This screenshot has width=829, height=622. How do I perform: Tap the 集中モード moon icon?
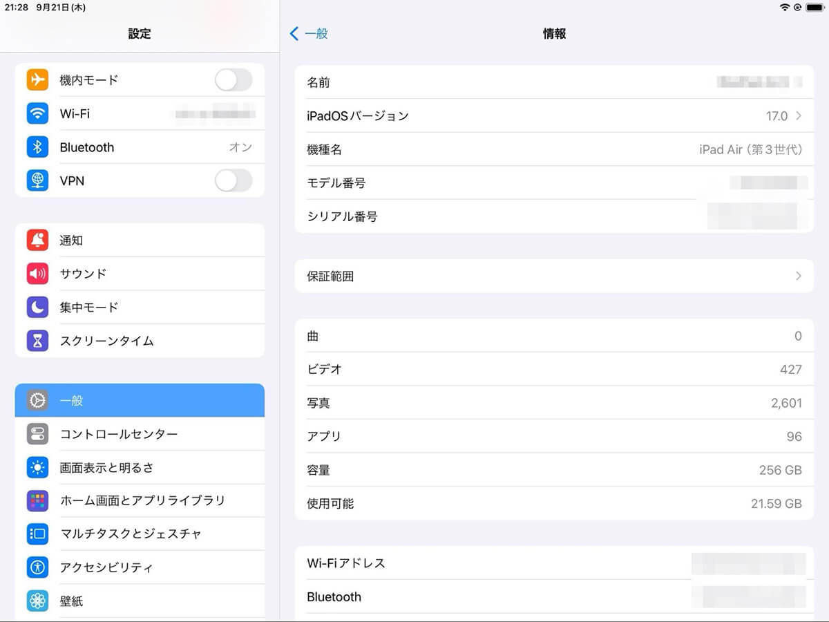37,307
